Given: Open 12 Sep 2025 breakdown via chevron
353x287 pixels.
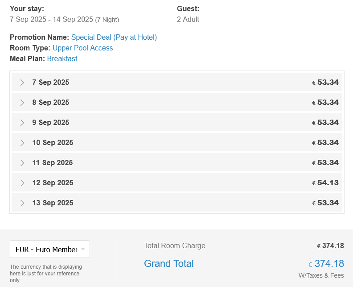Looking at the screenshot, I should click(x=22, y=183).
